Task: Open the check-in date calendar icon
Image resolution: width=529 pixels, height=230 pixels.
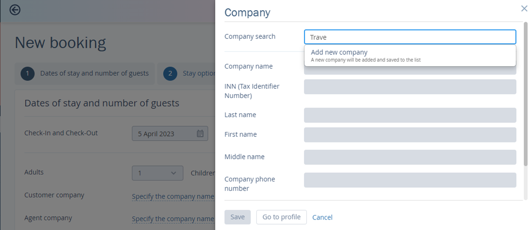Action: pos(200,133)
